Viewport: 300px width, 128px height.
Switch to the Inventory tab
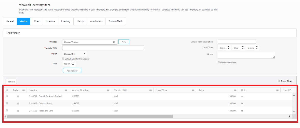click(66, 21)
